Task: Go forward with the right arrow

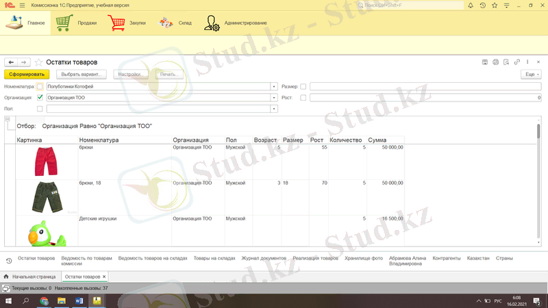Action: (23, 62)
